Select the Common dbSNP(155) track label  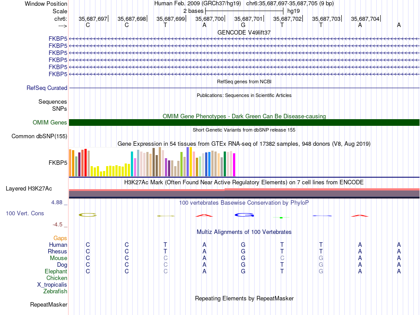[39, 136]
